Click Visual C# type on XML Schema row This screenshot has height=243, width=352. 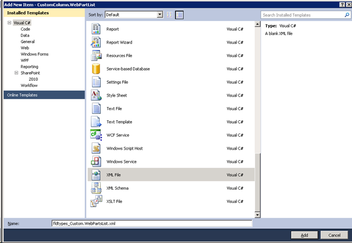tap(235, 188)
